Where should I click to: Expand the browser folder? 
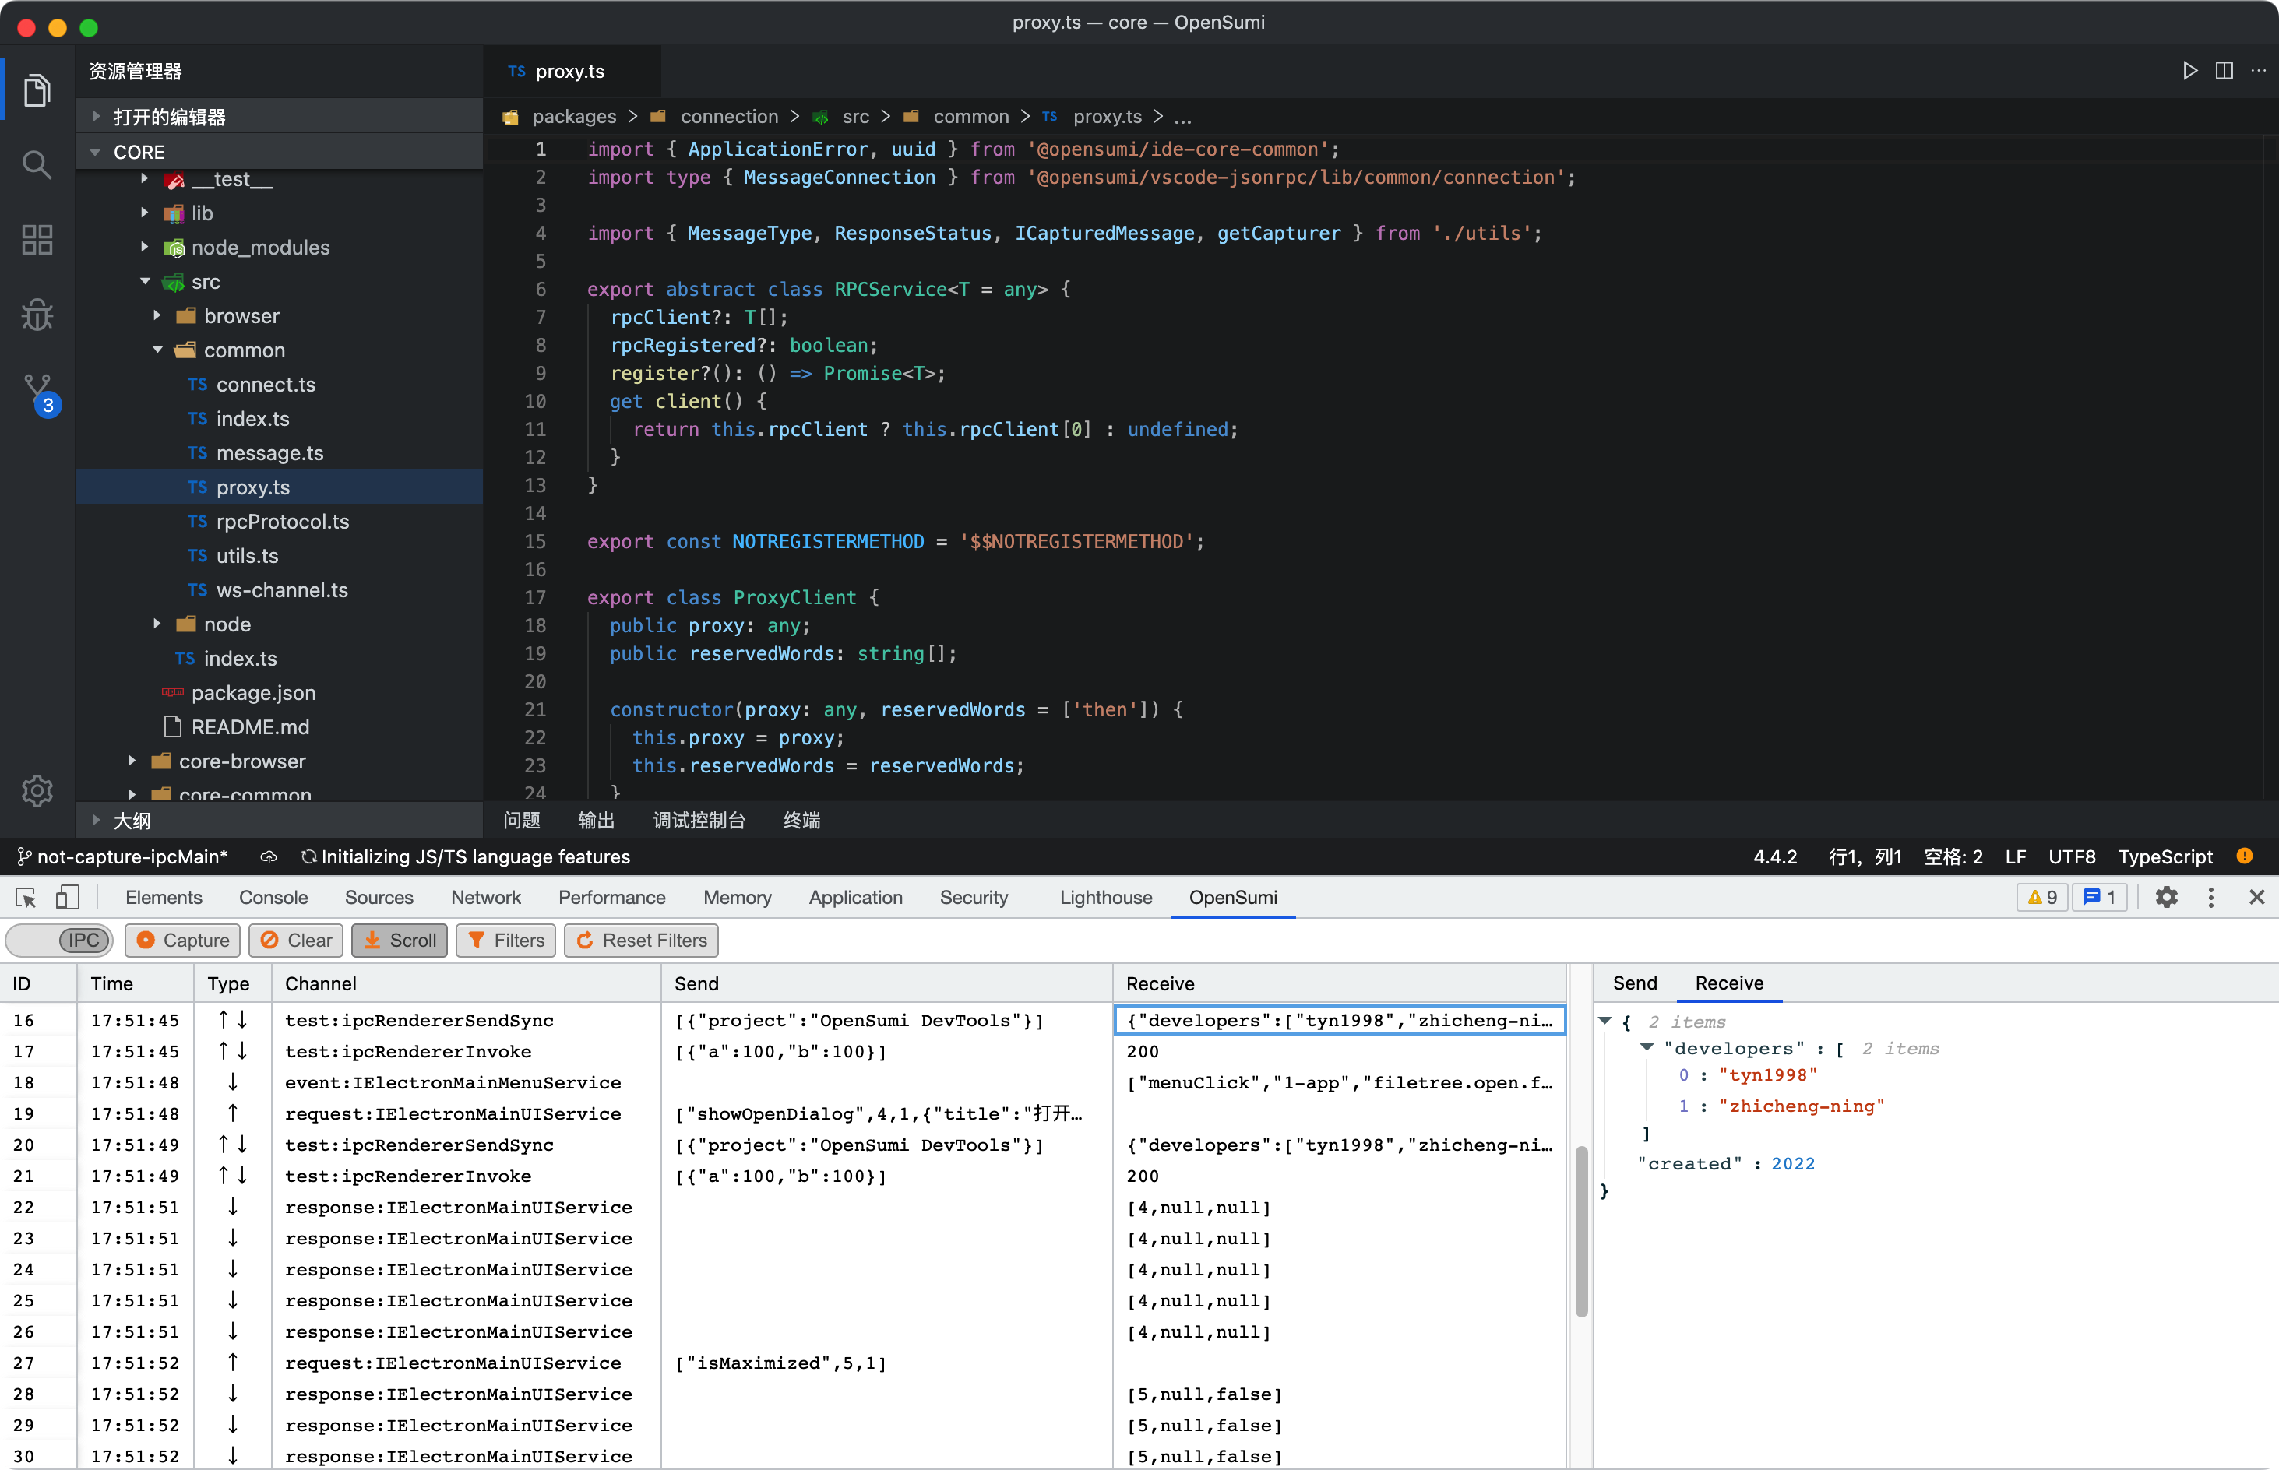point(157,316)
